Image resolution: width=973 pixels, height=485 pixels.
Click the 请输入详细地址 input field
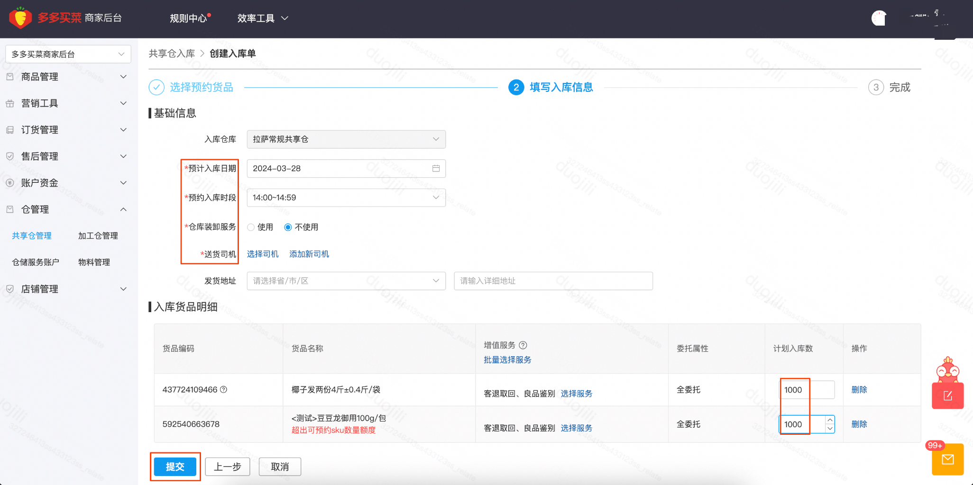553,281
